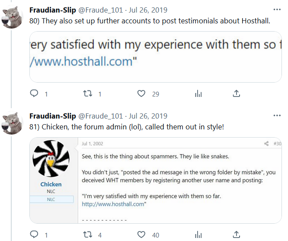Image resolution: width=288 pixels, height=241 pixels.
Task: Reply to tweet 80 about Hosthall testimonials
Action: (34, 93)
